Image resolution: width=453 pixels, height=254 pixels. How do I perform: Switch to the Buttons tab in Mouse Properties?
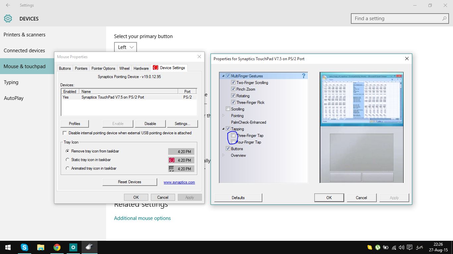65,68
